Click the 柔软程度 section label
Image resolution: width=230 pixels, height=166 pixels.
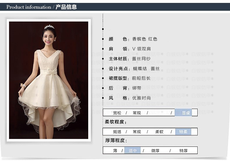116,122
